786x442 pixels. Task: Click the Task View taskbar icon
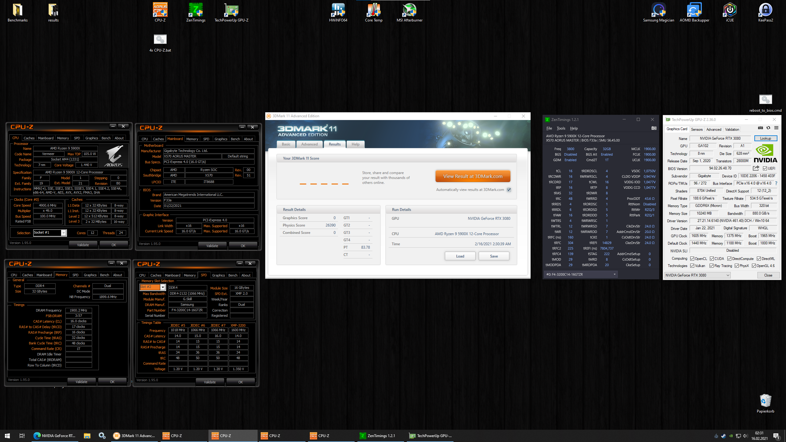22,436
